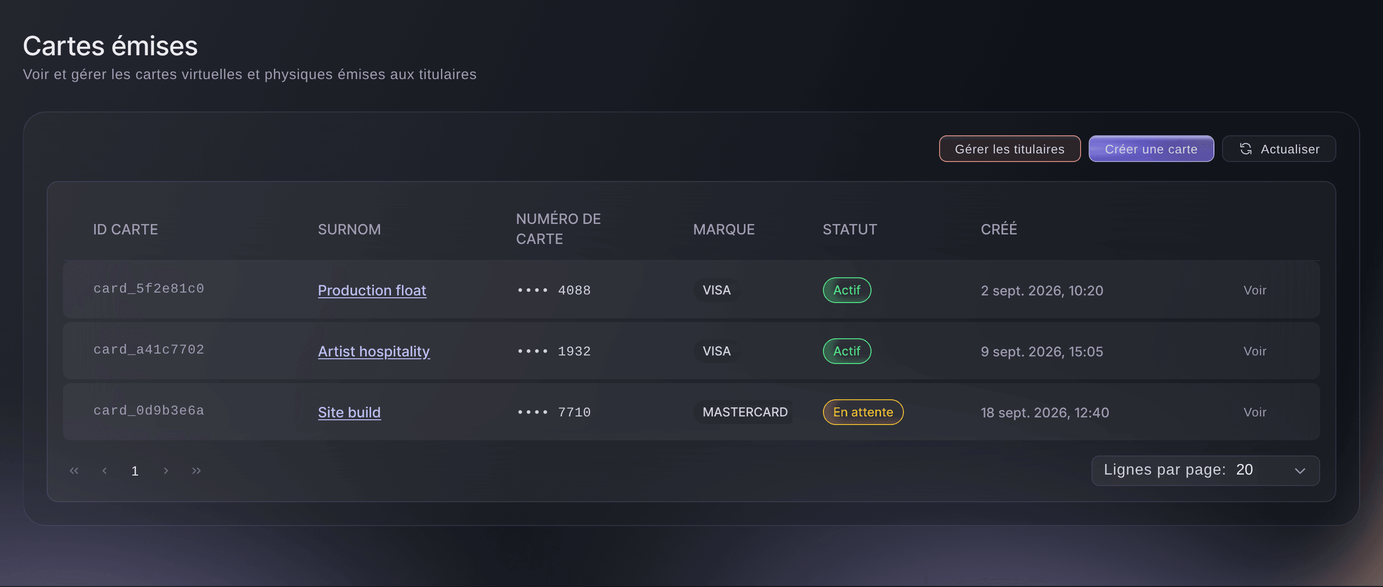Click card ID card_a41c7702
Viewport: 1383px width, 587px height.
pyautogui.click(x=149, y=350)
